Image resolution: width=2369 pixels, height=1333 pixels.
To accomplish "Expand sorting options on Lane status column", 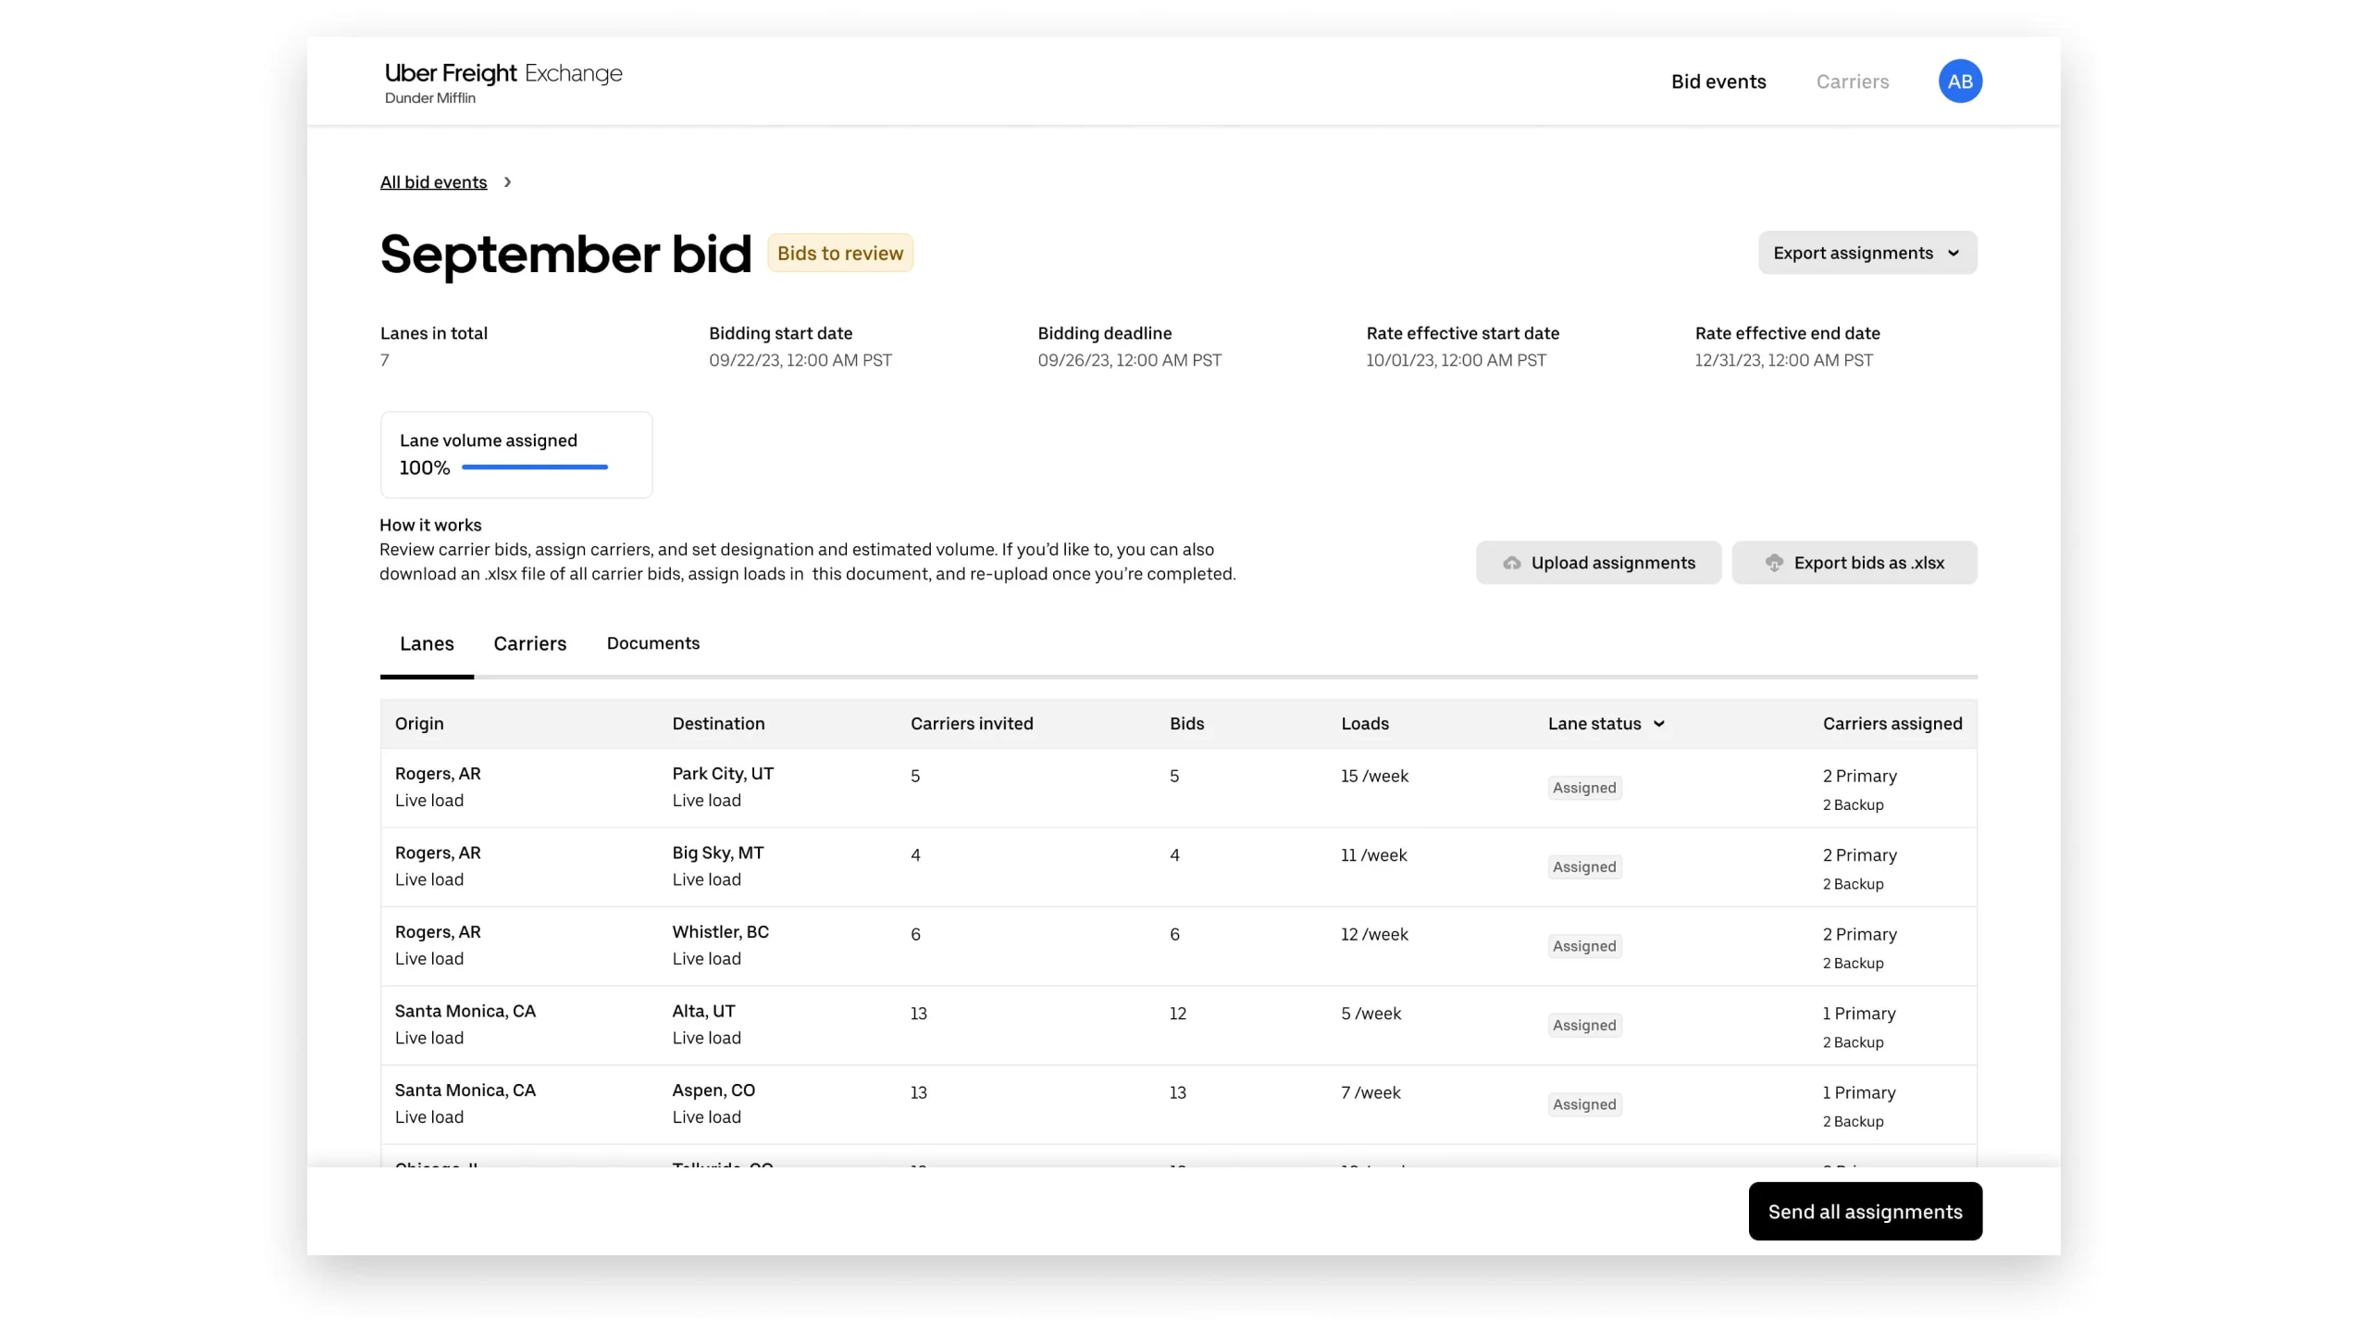I will pos(1657,724).
